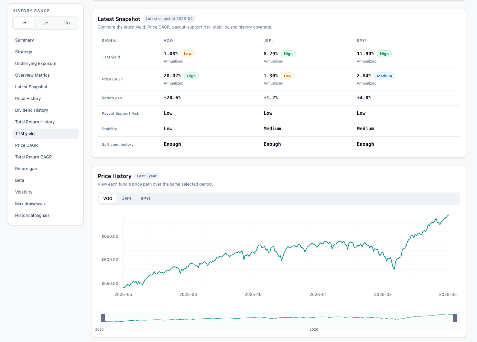
Task: Go to Price CAGR in sidebar
Action: click(46, 145)
